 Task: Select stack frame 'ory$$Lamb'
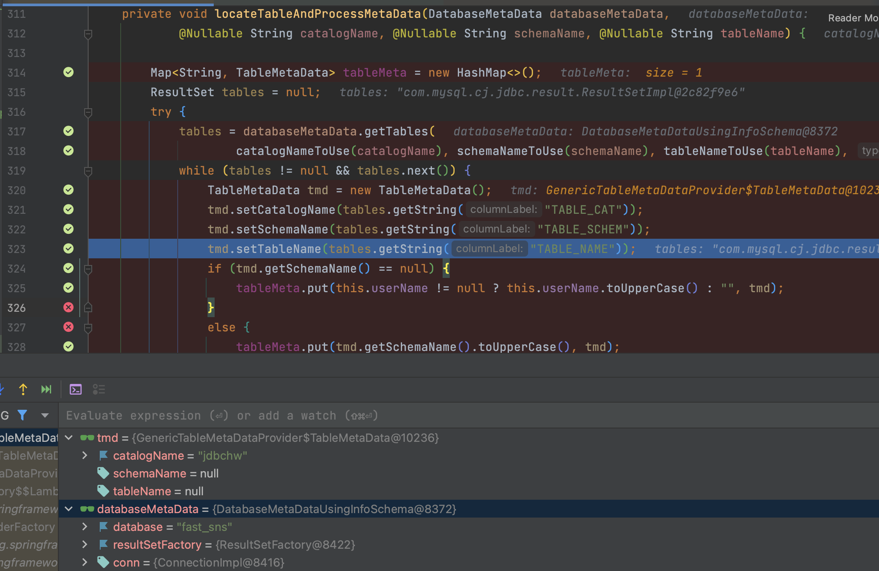(x=29, y=491)
